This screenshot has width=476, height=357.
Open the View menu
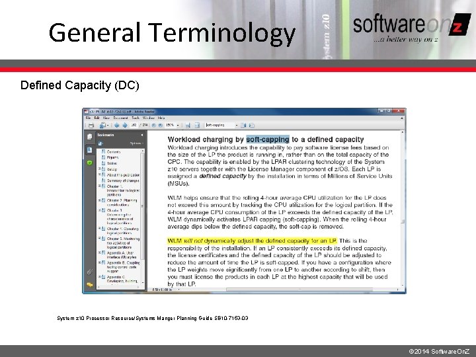coord(106,118)
